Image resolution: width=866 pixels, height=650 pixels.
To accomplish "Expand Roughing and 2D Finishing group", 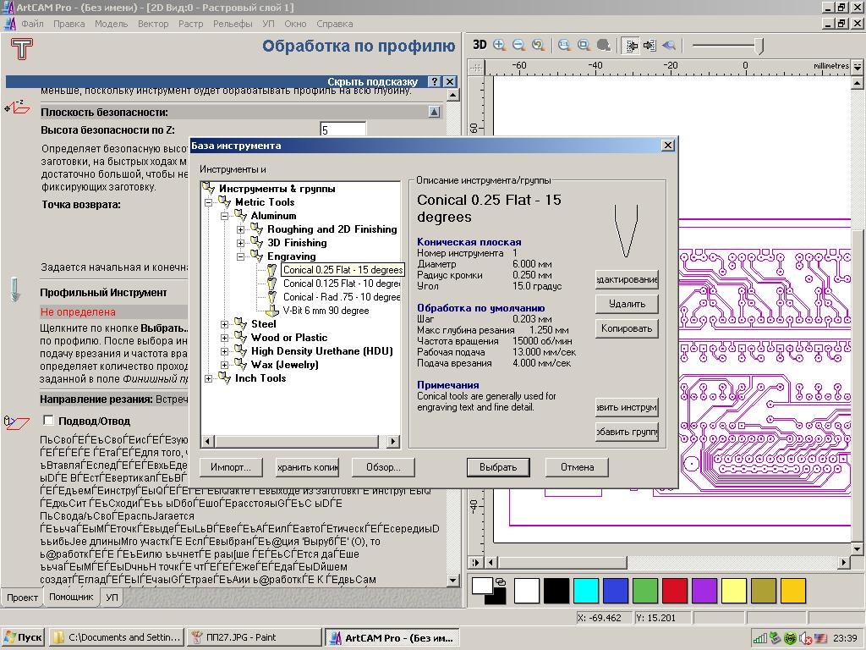I will pyautogui.click(x=240, y=229).
